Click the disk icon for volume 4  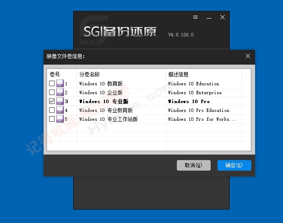point(60,110)
